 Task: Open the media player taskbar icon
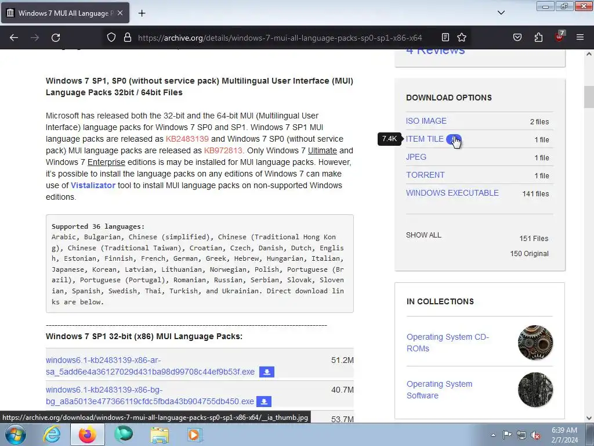(195, 434)
